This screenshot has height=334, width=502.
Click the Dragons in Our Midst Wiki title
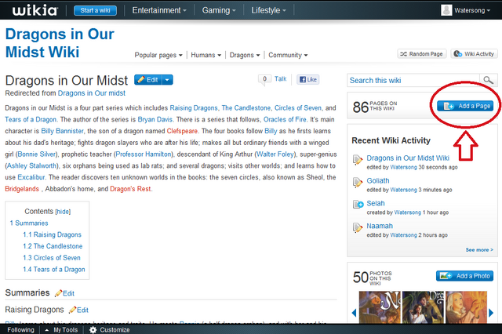click(60, 43)
